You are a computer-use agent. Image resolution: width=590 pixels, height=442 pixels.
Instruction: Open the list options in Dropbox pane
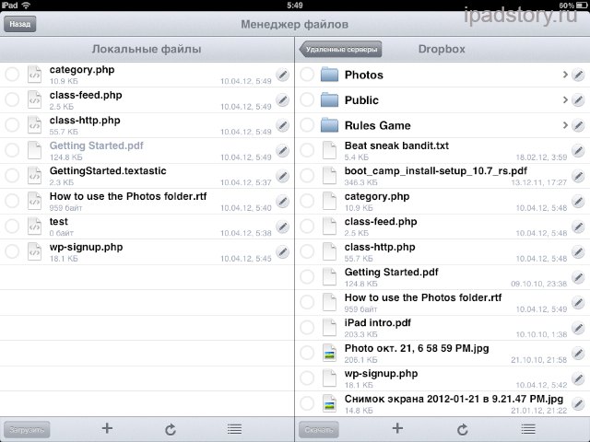(x=528, y=429)
